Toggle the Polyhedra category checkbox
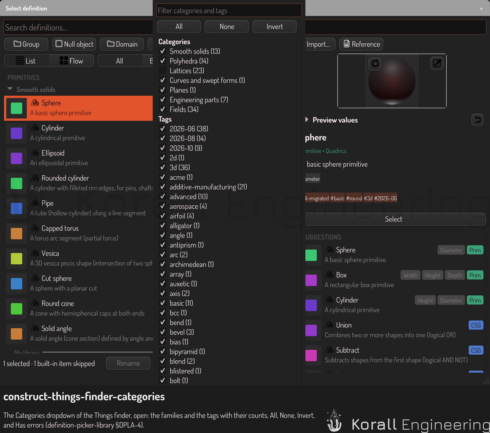This screenshot has height=433, width=490. [163, 61]
